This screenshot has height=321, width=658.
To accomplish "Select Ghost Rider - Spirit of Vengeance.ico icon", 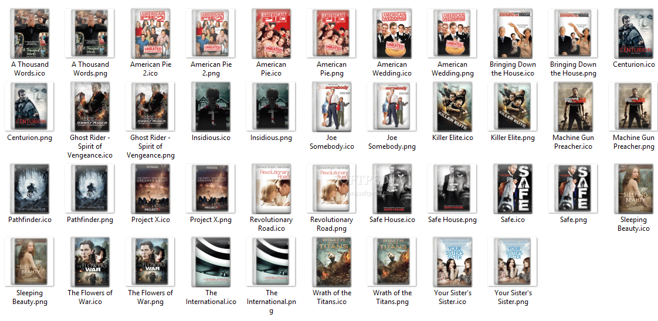I will (x=90, y=107).
